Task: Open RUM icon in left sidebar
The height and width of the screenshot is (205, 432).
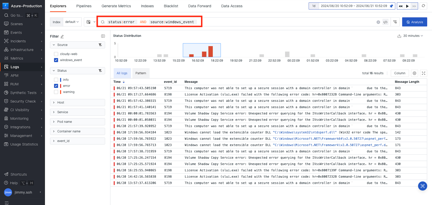Action: pos(6,84)
